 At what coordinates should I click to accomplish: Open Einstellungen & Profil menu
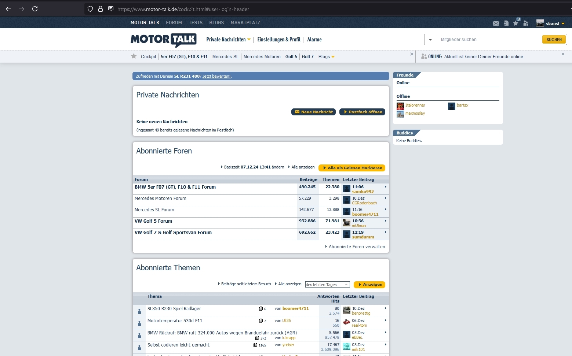(279, 40)
